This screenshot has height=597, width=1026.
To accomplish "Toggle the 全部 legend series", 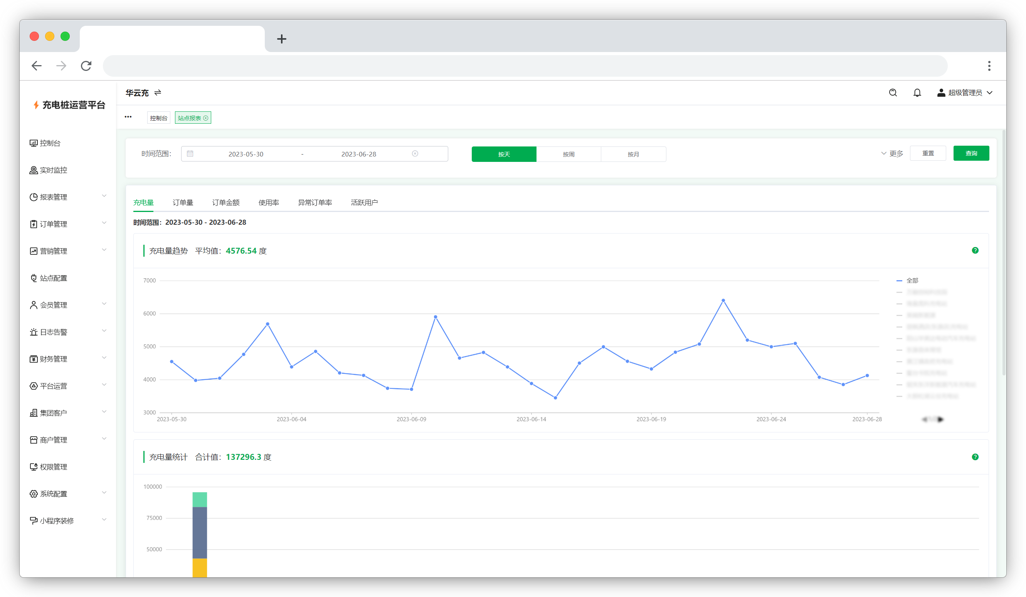I will (x=912, y=281).
